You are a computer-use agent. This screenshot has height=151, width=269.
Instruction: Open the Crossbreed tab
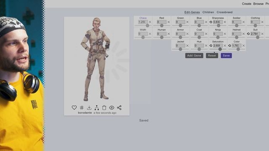point(224,12)
